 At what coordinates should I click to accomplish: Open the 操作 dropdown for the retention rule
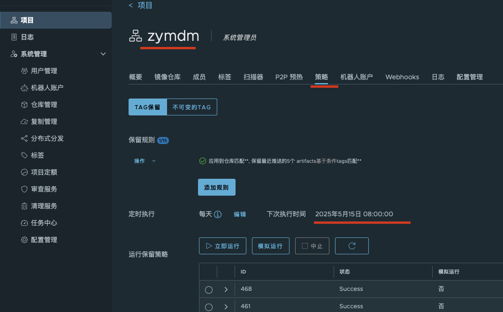(x=145, y=161)
